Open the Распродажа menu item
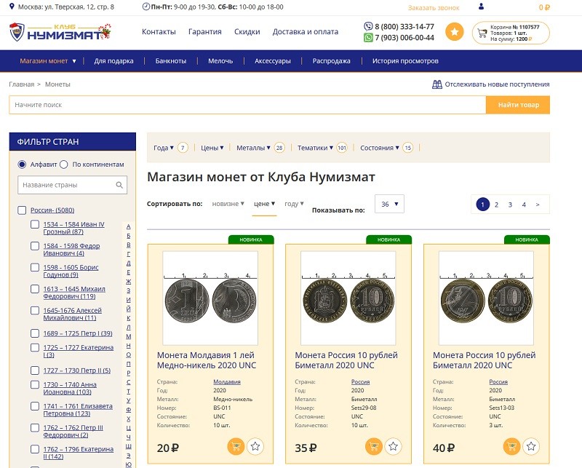This screenshot has height=468, width=582. (331, 61)
